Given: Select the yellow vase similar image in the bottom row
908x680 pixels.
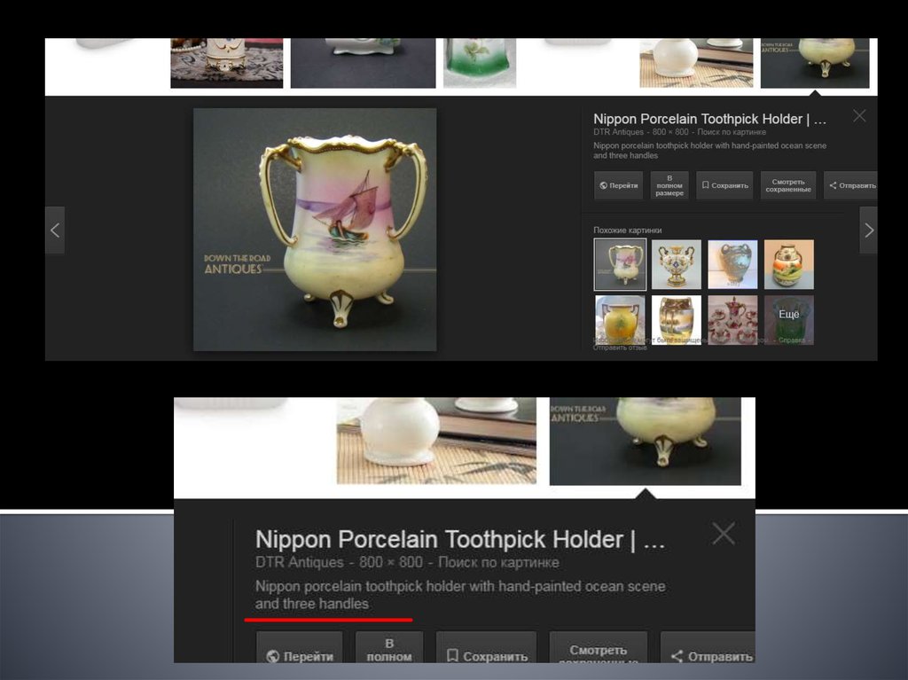Looking at the screenshot, I should (x=620, y=320).
